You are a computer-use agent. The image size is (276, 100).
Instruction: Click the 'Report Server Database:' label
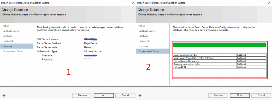49,43
